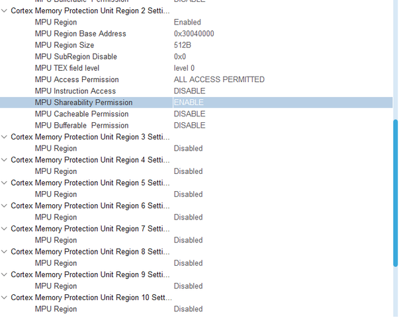
Task: Collapse Cortex Memory Protection Unit Region 4 settings
Action: tap(5, 160)
